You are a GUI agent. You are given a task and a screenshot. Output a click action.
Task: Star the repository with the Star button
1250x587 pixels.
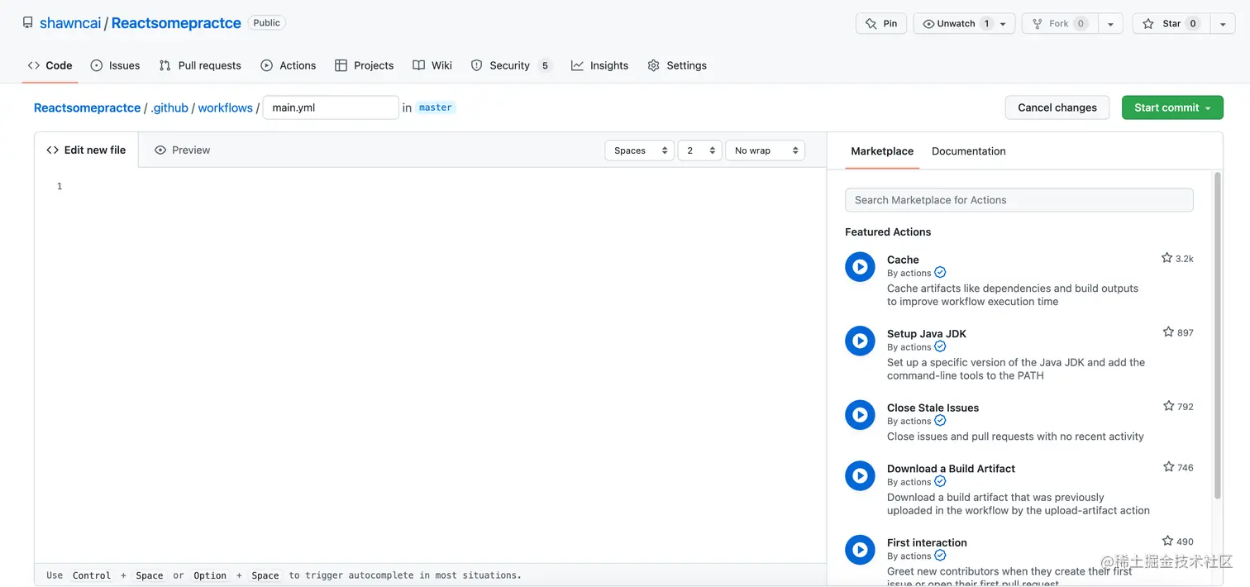(x=1171, y=24)
